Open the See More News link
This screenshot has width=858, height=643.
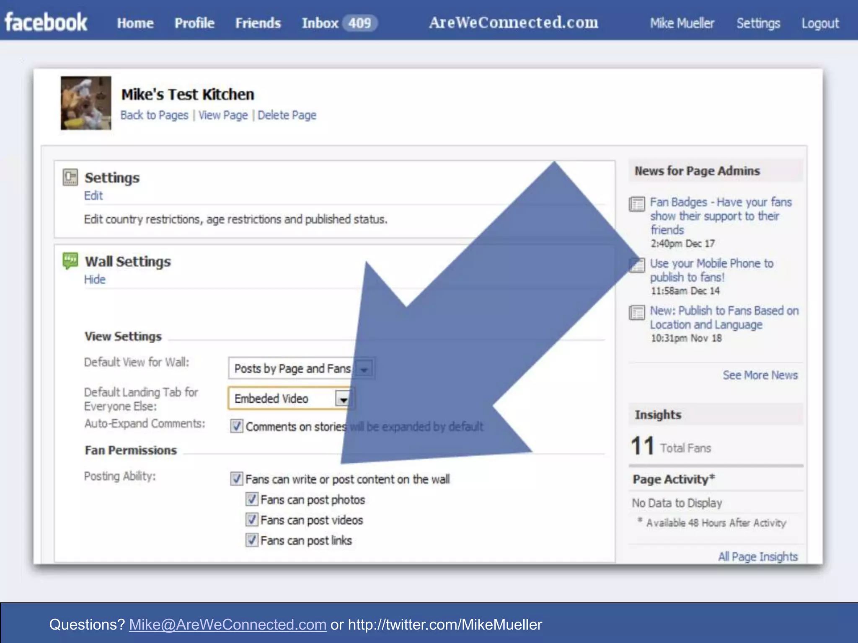(760, 375)
